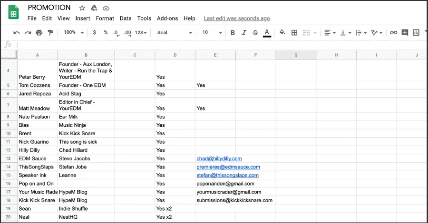This screenshot has width=428, height=223.
Task: Select cell 'ThisSongSlaps'
Action: click(38, 167)
